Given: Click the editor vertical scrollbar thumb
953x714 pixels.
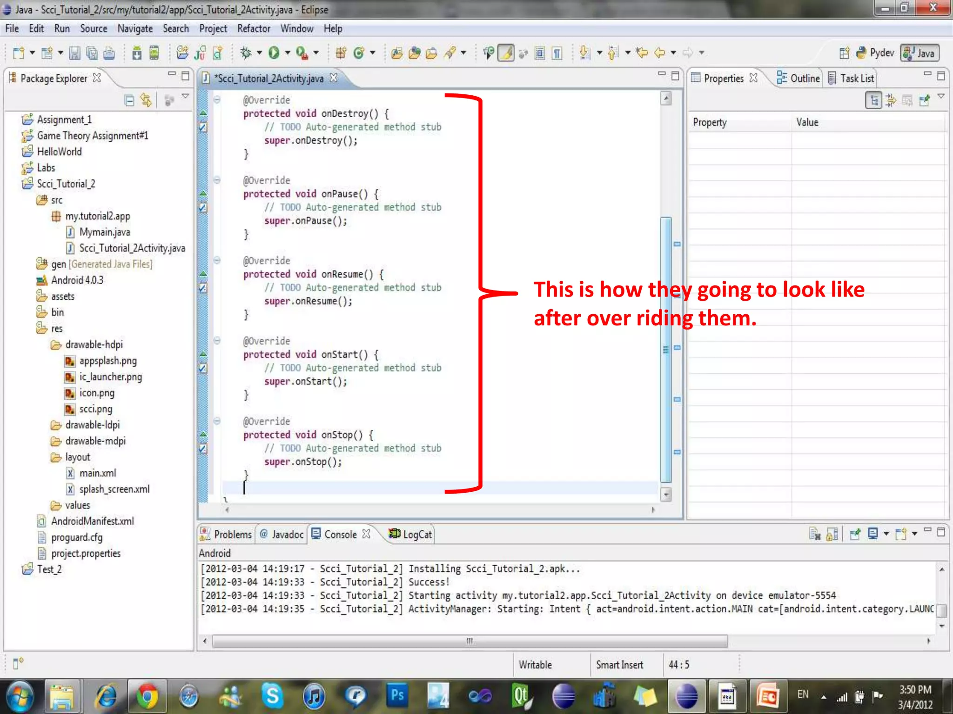Looking at the screenshot, I should 666,350.
